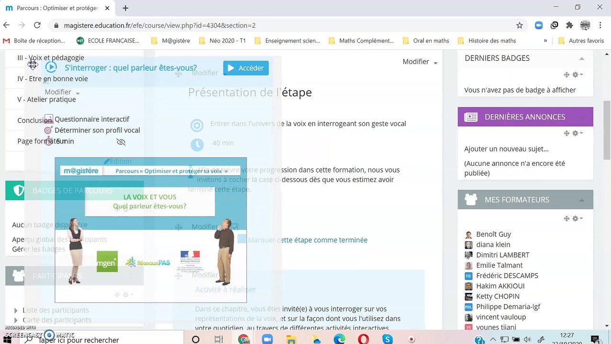
Task: Collapse the Mes Formateurs block
Action: pos(582,200)
